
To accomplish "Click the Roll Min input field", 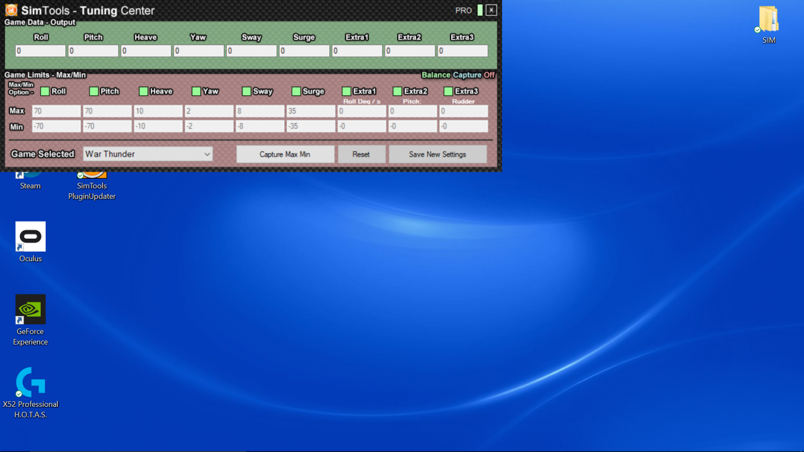I will [56, 126].
